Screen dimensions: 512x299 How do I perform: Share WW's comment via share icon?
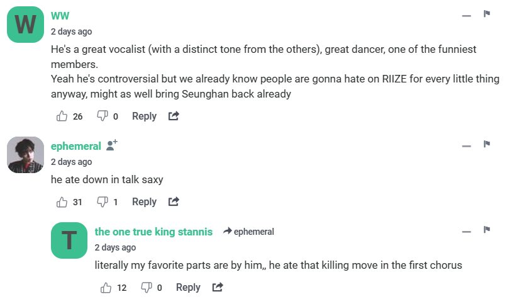pyautogui.click(x=174, y=116)
